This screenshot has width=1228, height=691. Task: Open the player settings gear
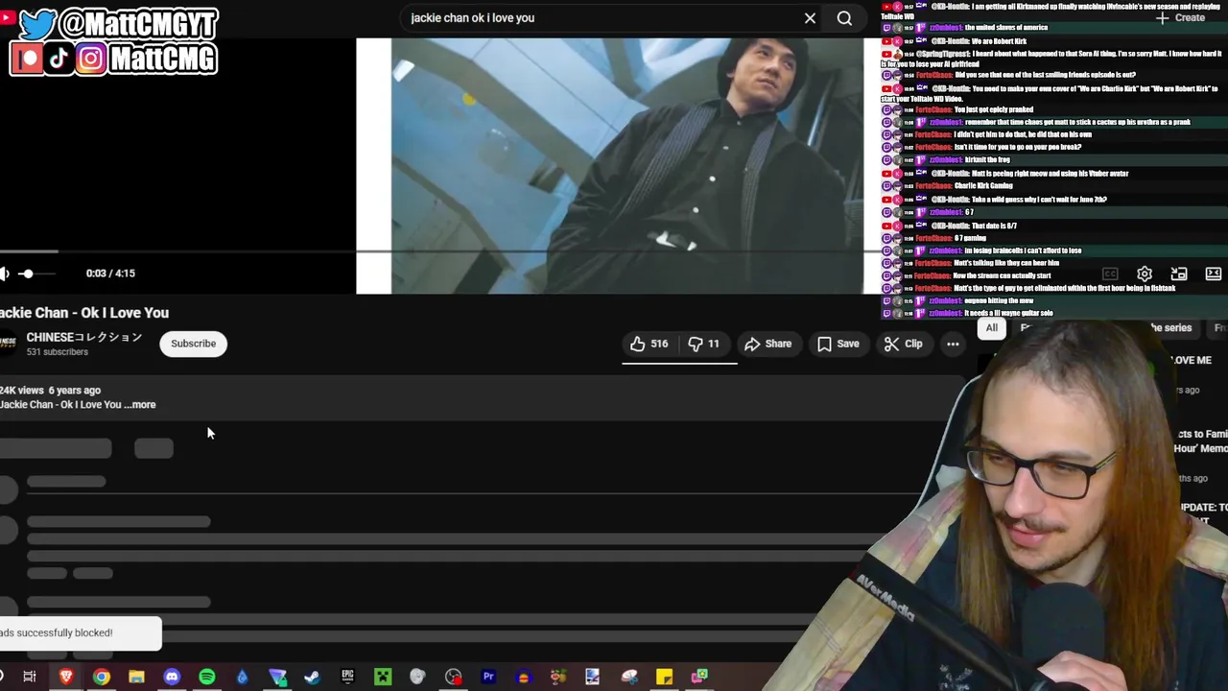pos(1145,274)
